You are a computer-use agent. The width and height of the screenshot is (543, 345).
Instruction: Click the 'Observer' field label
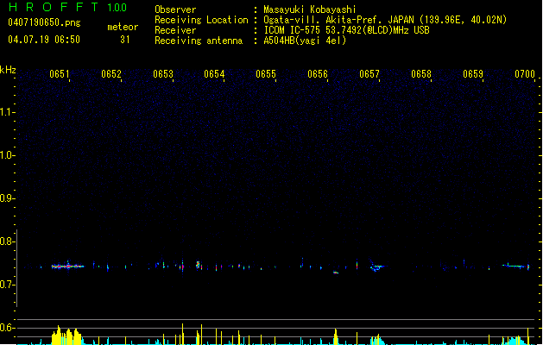coord(175,9)
